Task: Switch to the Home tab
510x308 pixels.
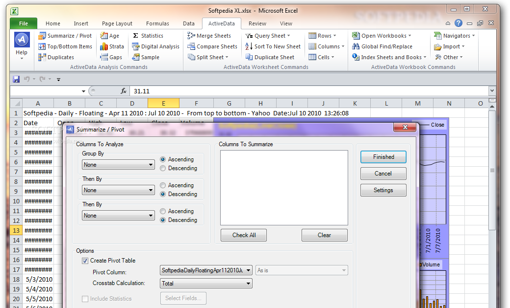Action: (53, 23)
